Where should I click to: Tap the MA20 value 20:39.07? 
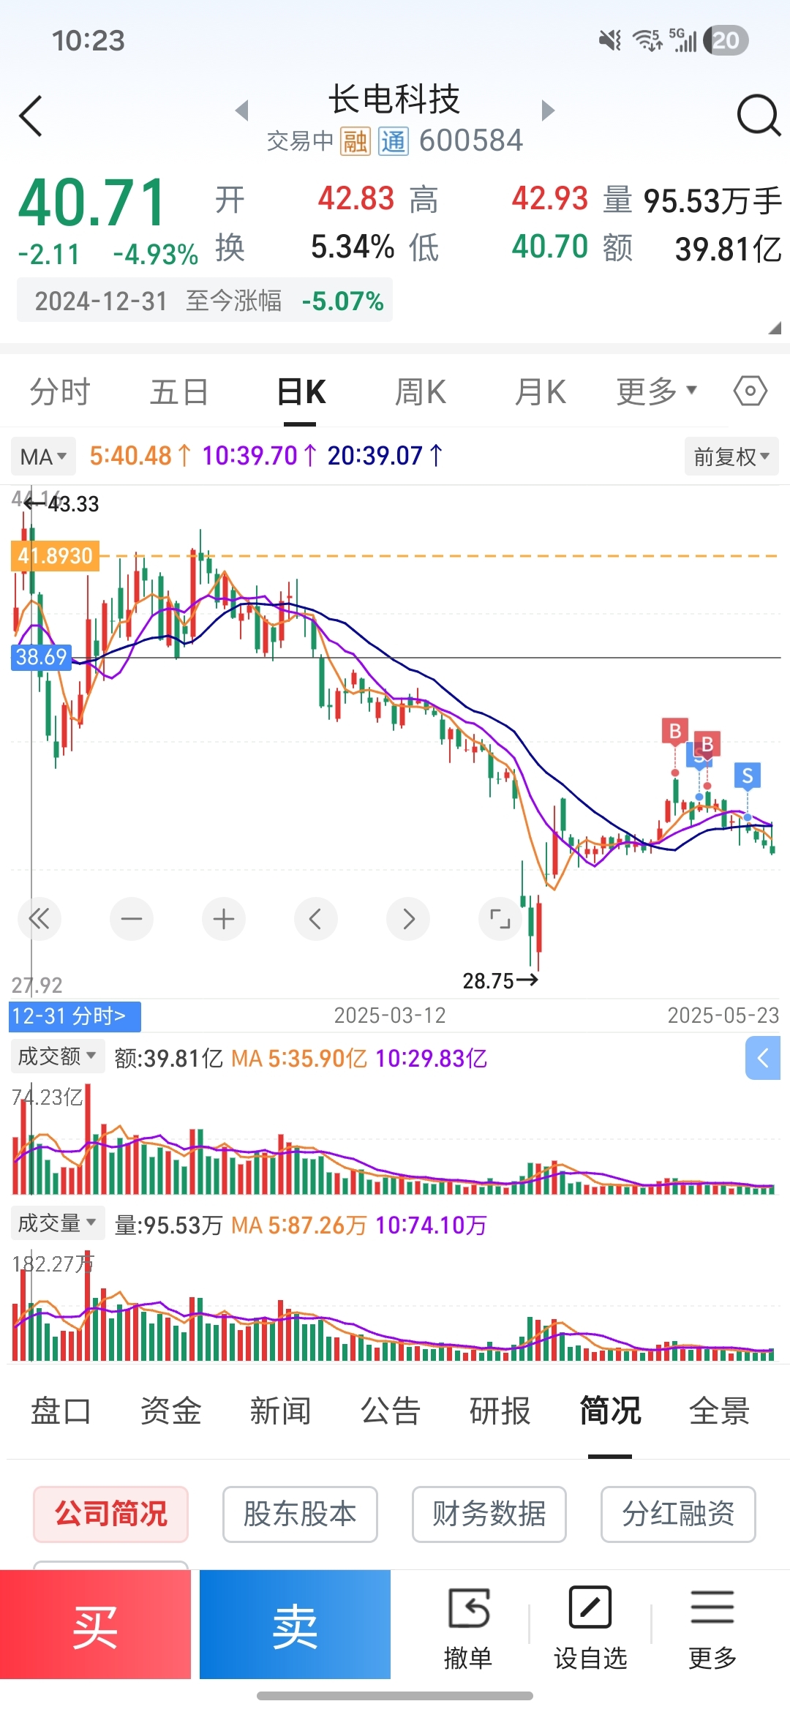click(x=385, y=456)
